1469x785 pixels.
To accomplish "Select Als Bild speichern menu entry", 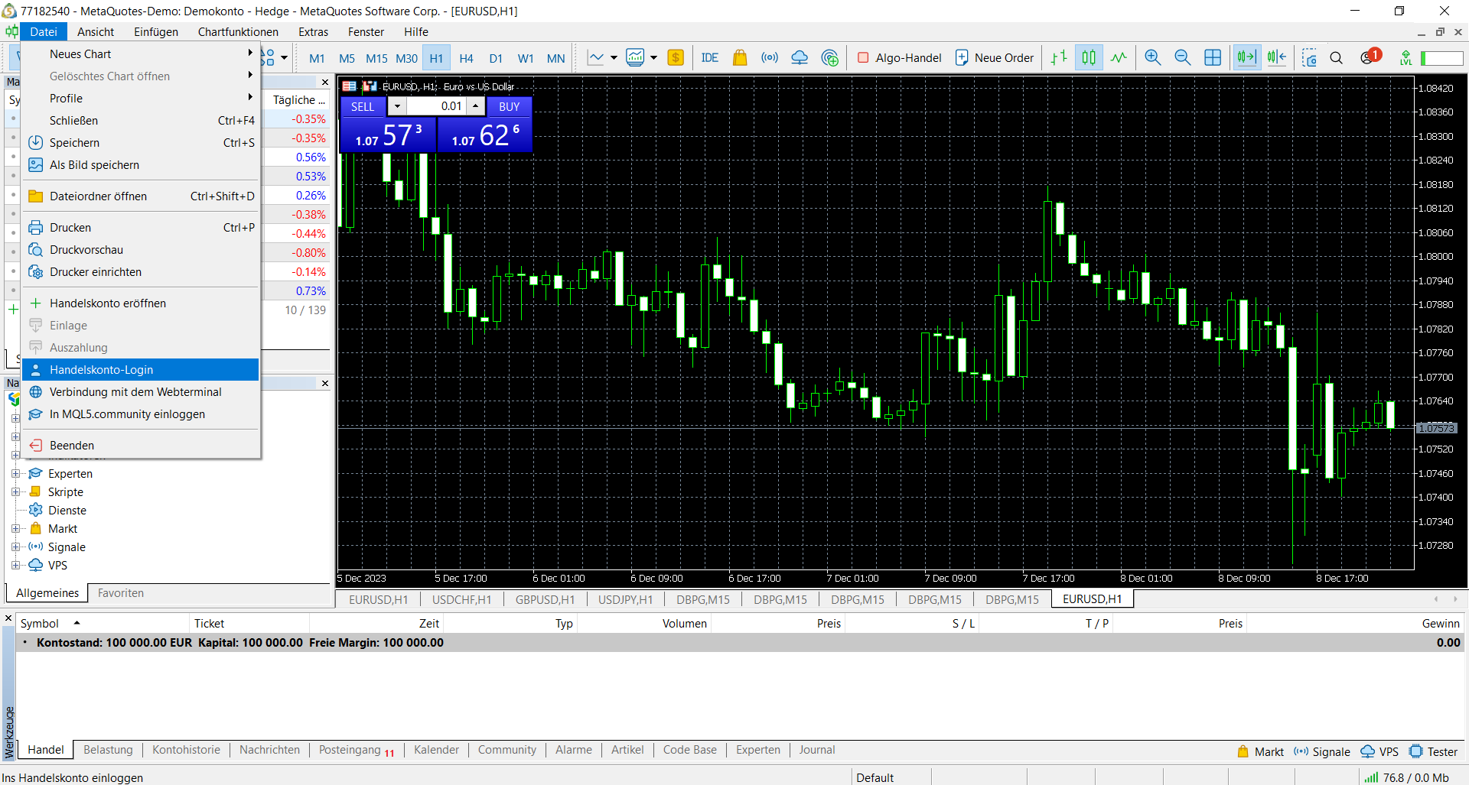I will (142, 164).
